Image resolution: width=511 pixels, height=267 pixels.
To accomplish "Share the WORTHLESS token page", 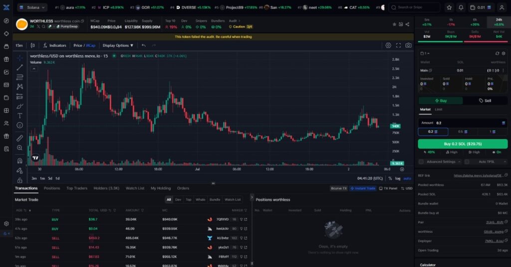I will [x=407, y=24].
